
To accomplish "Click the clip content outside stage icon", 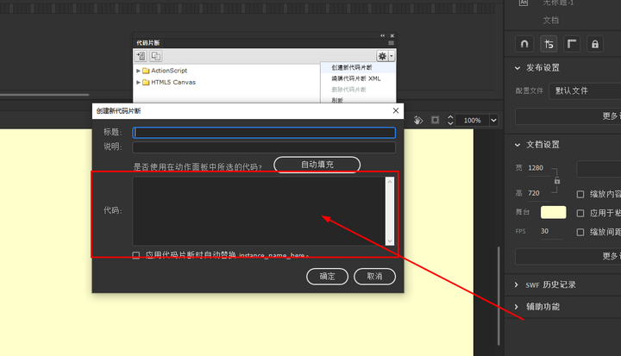I will pyautogui.click(x=435, y=120).
